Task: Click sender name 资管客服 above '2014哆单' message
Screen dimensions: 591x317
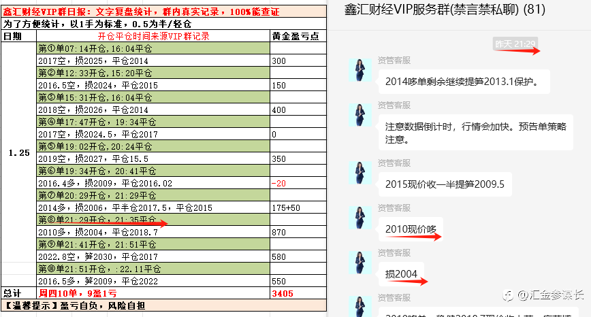Action: coord(394,61)
